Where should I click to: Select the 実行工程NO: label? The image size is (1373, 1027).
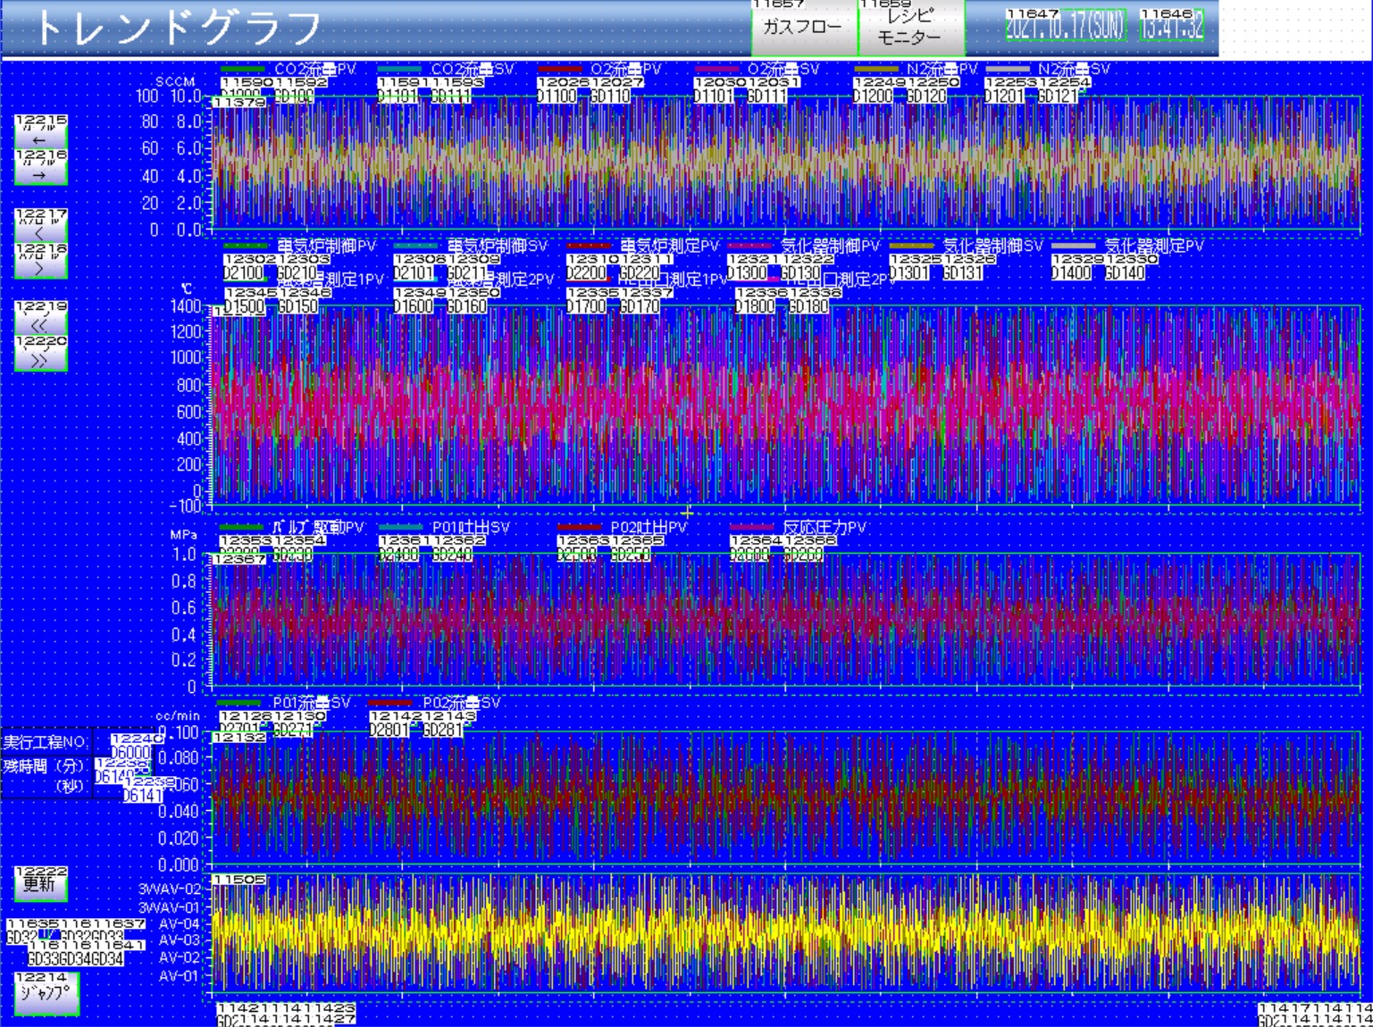click(x=46, y=742)
